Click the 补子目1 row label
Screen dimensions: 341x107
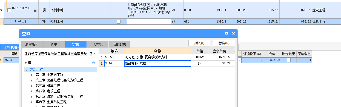pyautogui.click(x=21, y=22)
